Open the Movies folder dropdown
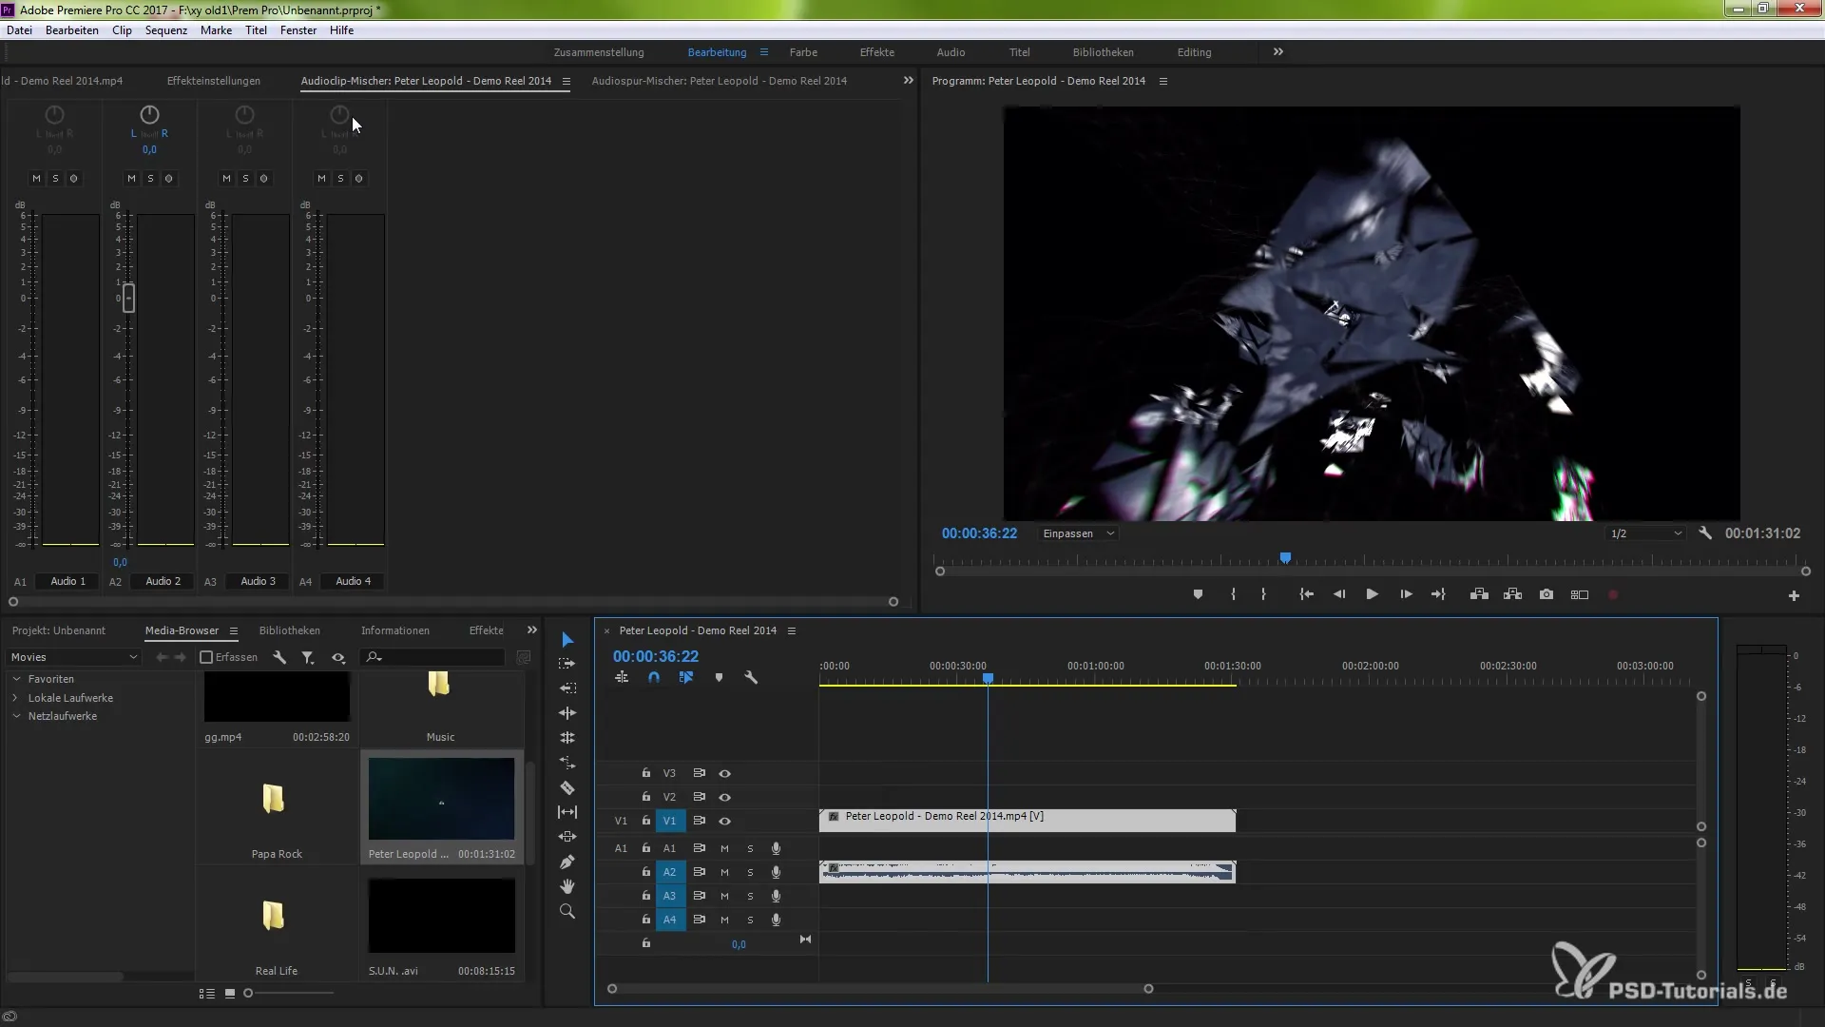This screenshot has width=1825, height=1027. pos(74,657)
